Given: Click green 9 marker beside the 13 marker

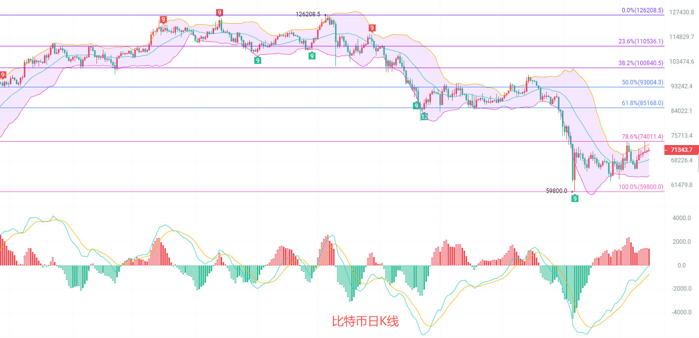Looking at the screenshot, I should coord(417,106).
